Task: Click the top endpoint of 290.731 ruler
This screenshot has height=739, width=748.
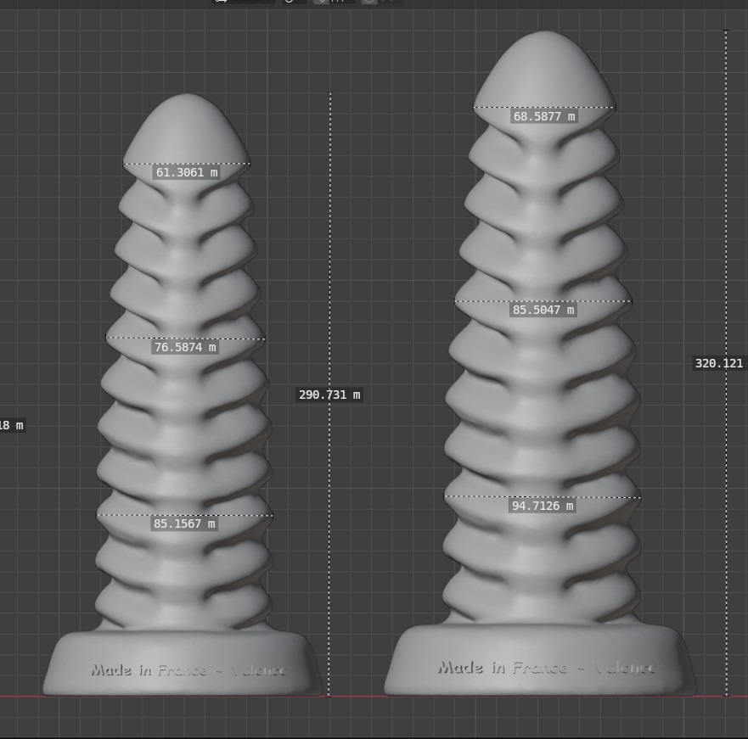Action: [x=329, y=93]
